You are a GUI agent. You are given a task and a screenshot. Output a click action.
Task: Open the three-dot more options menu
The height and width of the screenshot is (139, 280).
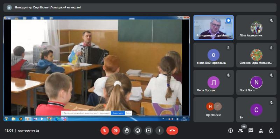pyautogui.click(x=160, y=131)
